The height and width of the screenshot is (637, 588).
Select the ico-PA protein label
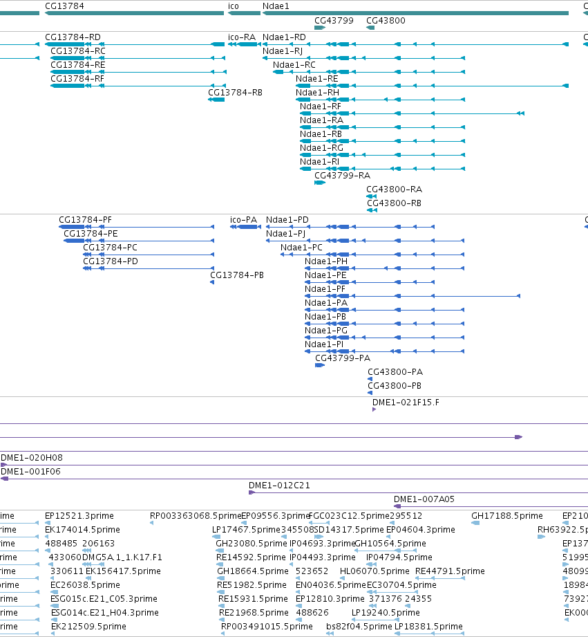coord(243,220)
